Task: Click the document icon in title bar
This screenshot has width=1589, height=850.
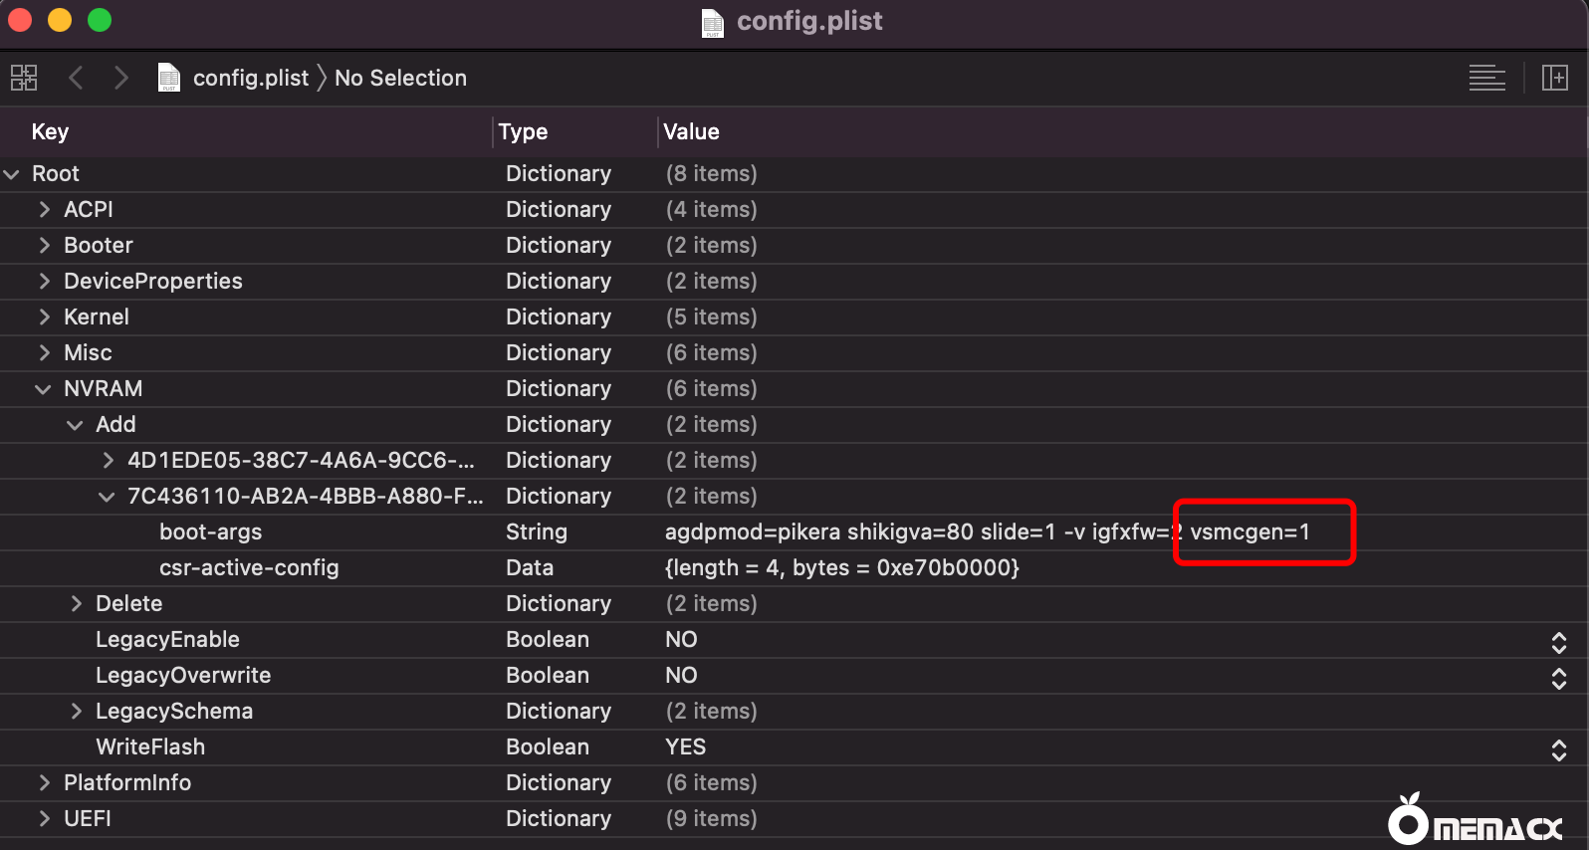Action: click(x=713, y=22)
